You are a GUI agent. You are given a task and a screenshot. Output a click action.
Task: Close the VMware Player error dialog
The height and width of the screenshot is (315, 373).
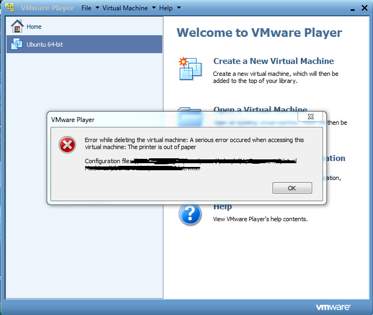click(311, 117)
